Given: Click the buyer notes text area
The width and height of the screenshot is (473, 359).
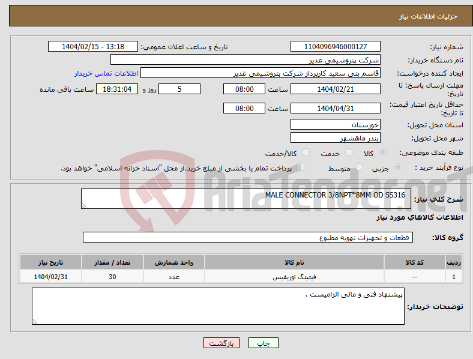Looking at the screenshot, I should click(x=218, y=306).
